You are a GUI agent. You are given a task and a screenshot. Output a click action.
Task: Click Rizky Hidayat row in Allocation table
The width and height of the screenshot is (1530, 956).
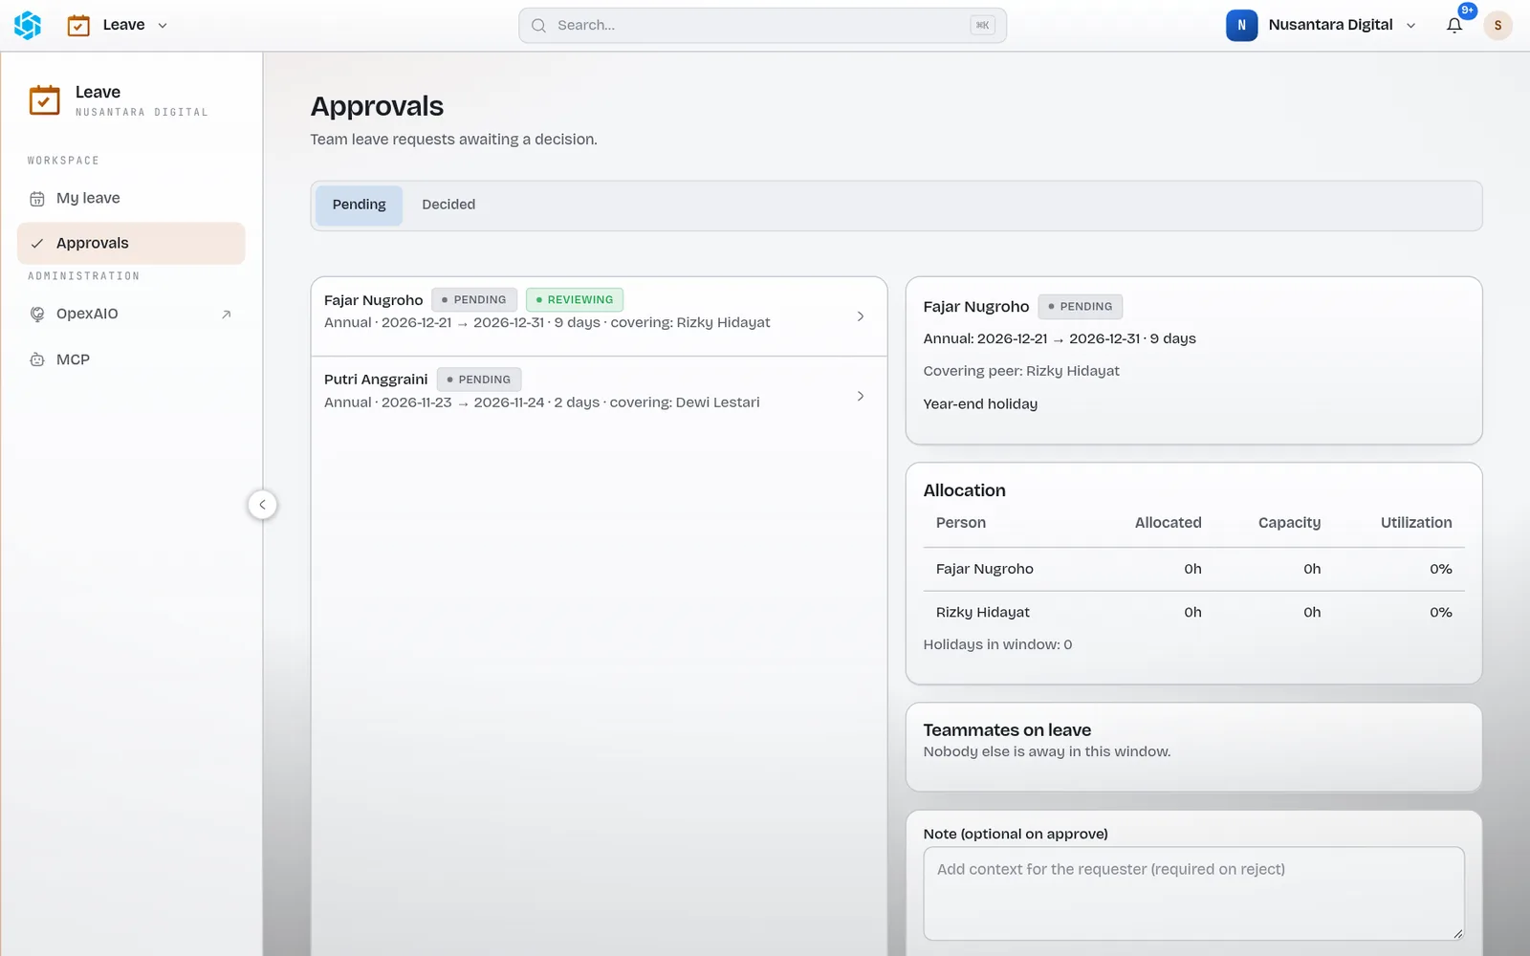(1193, 613)
